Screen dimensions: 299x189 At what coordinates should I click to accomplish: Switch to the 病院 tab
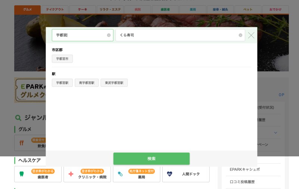tap(138, 10)
